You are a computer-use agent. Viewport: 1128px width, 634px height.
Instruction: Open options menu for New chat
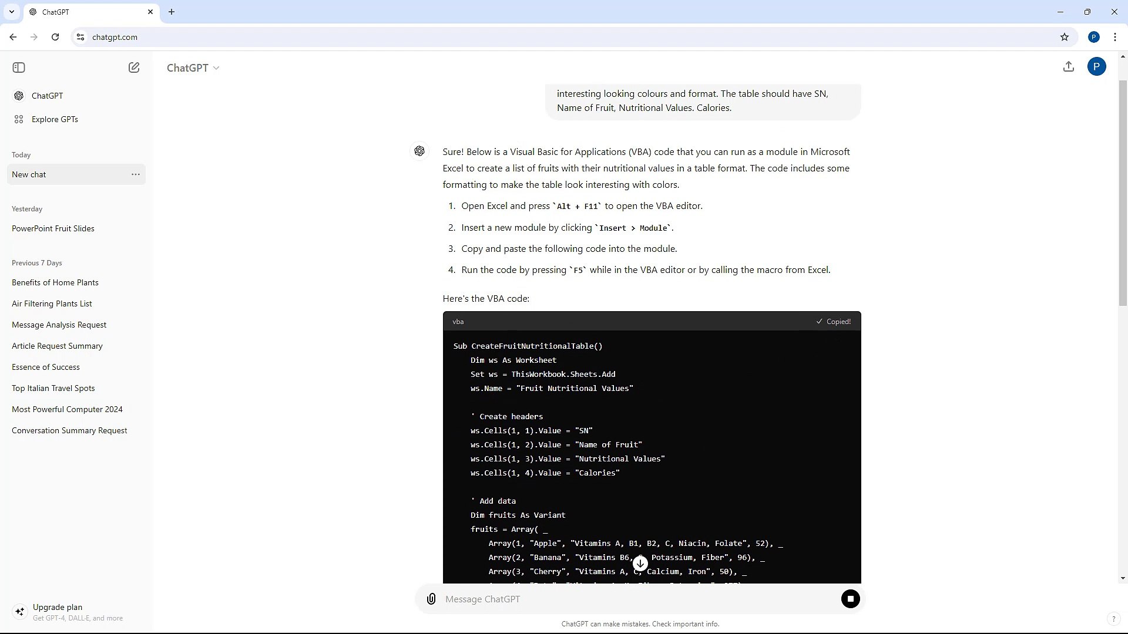click(x=136, y=174)
